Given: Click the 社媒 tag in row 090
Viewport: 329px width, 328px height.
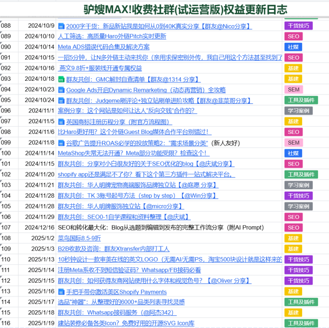Looking at the screenshot, I should 293,47.
